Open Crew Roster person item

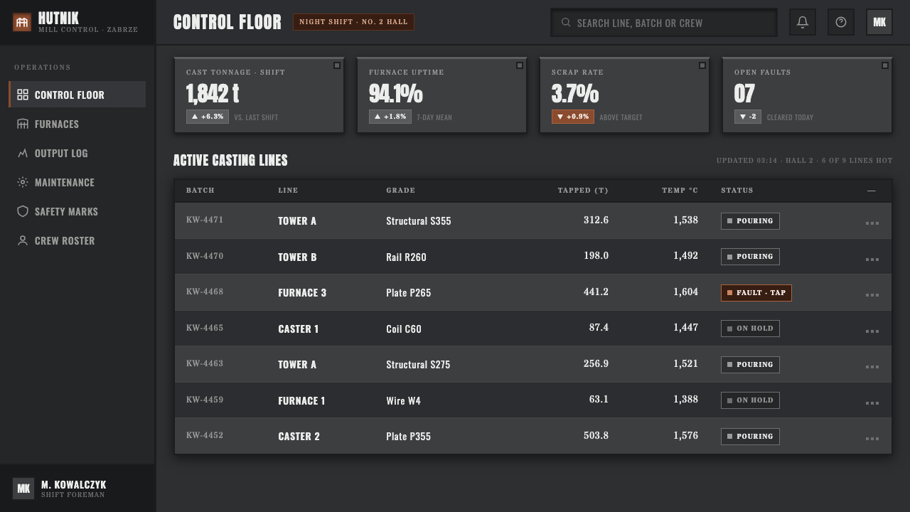pyautogui.click(x=77, y=240)
